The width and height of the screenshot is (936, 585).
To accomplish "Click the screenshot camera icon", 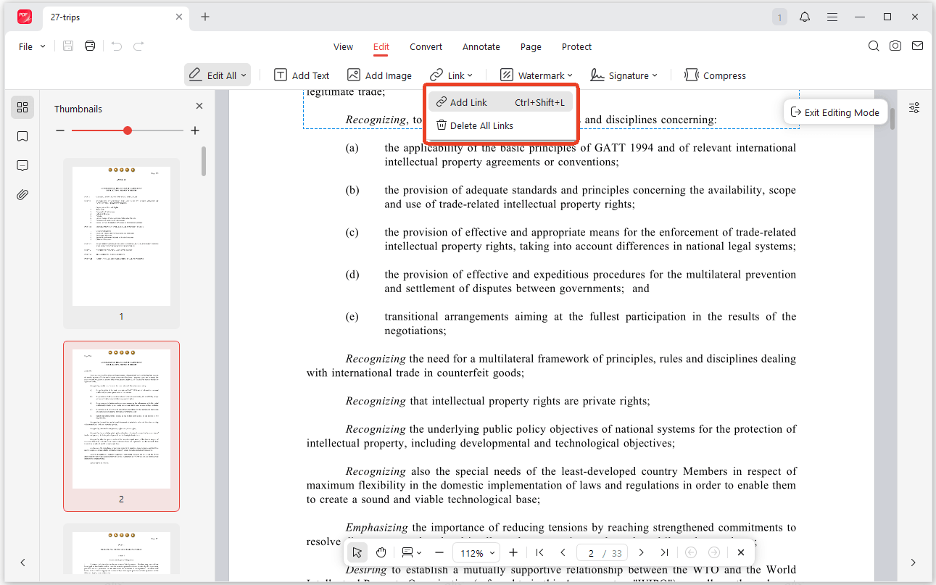I will point(895,46).
